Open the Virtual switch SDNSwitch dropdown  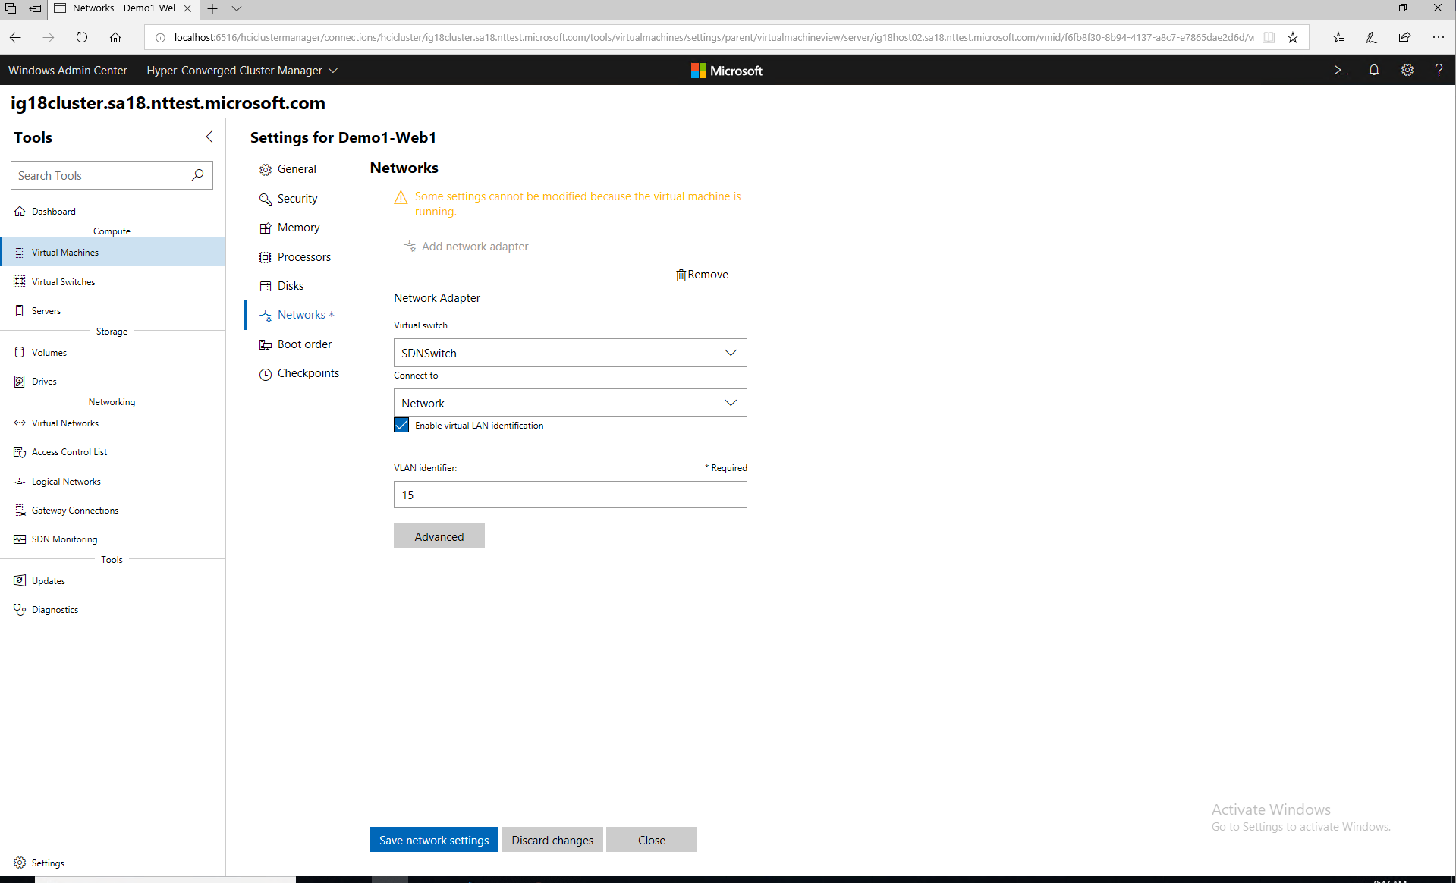point(570,353)
